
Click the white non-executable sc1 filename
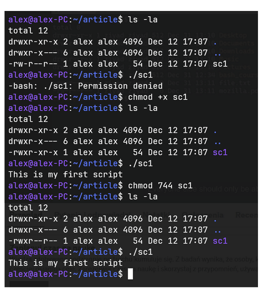220,64
